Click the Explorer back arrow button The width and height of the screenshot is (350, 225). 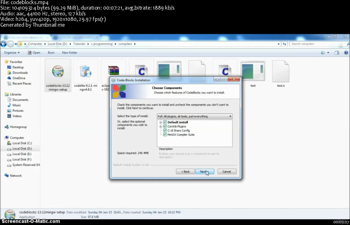coord(3,44)
